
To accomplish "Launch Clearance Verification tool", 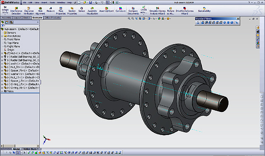I will (29, 11).
